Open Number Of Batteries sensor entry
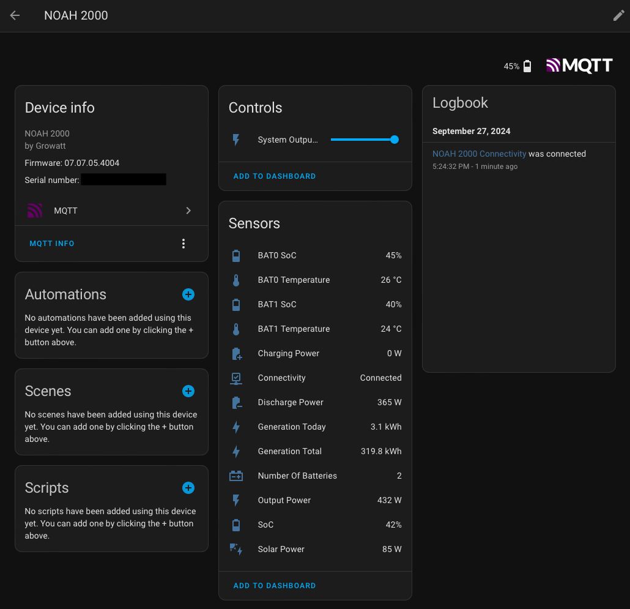Image resolution: width=630 pixels, height=609 pixels. point(316,476)
